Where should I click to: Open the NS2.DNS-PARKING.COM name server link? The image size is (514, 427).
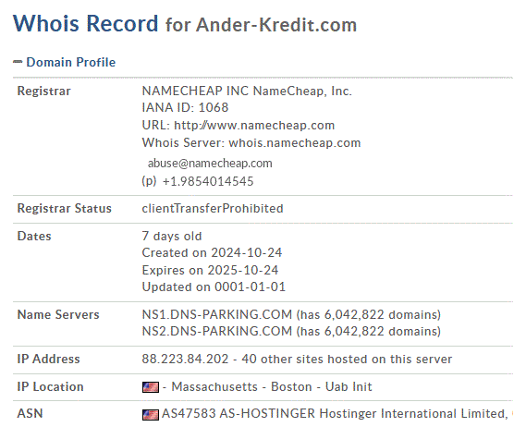[216, 331]
